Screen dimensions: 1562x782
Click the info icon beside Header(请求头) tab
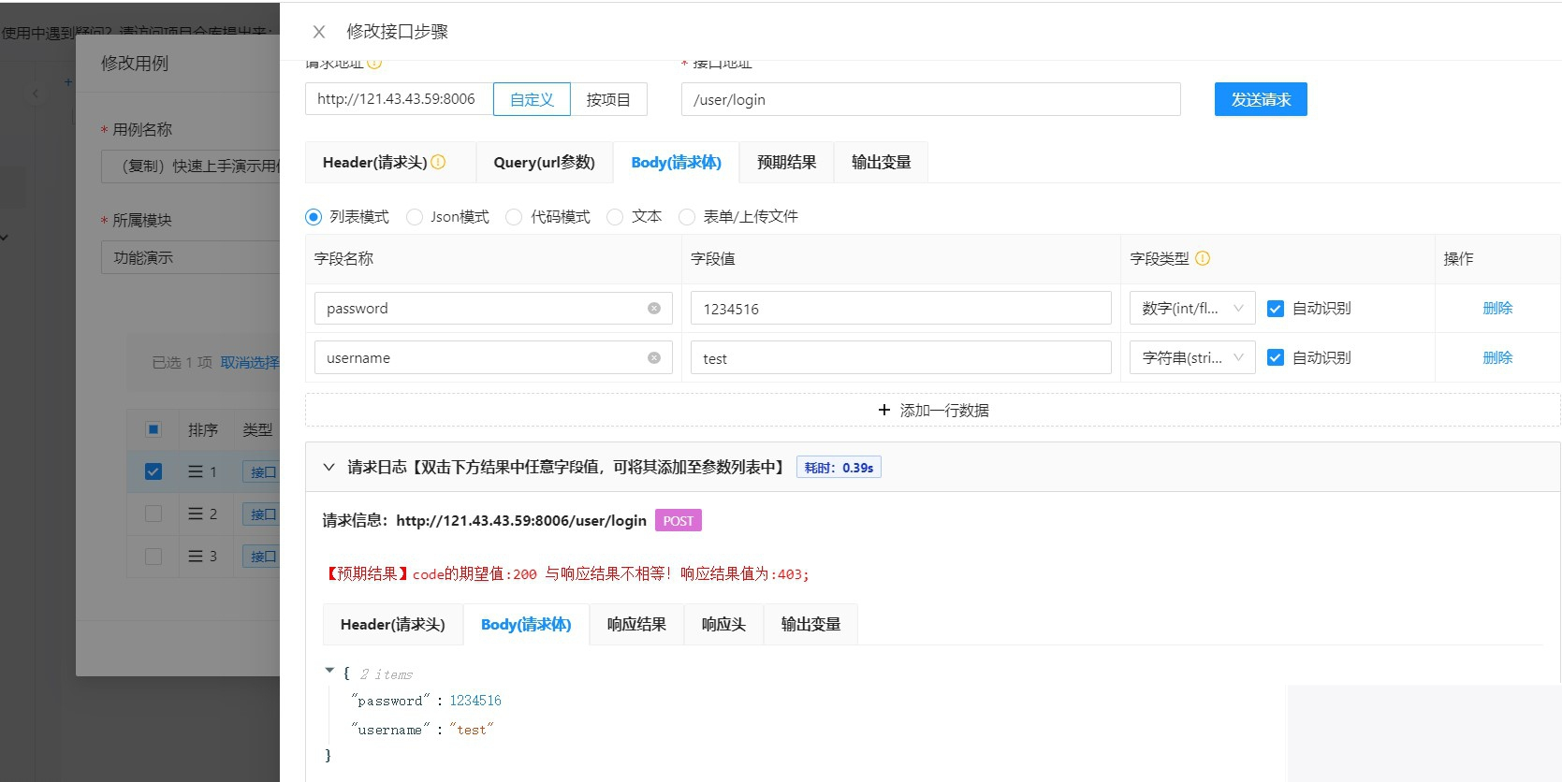point(438,162)
